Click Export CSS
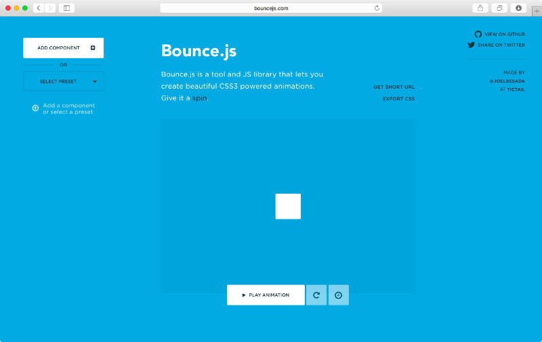 click(398, 99)
